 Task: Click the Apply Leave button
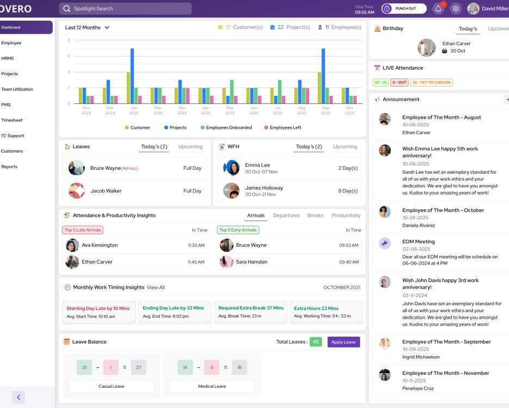(x=344, y=342)
